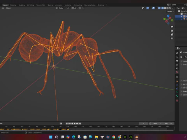
Task: Open the object types visibility popover
Action: (x=143, y=8)
